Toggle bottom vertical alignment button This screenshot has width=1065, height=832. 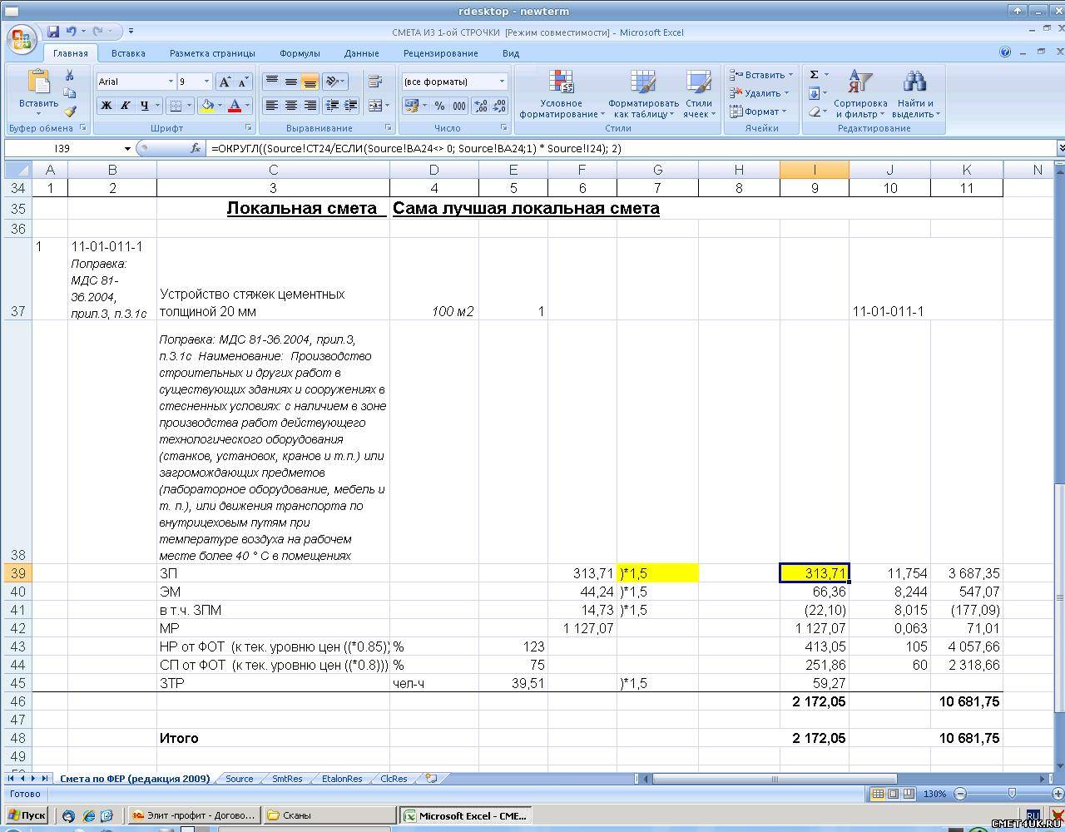click(310, 82)
